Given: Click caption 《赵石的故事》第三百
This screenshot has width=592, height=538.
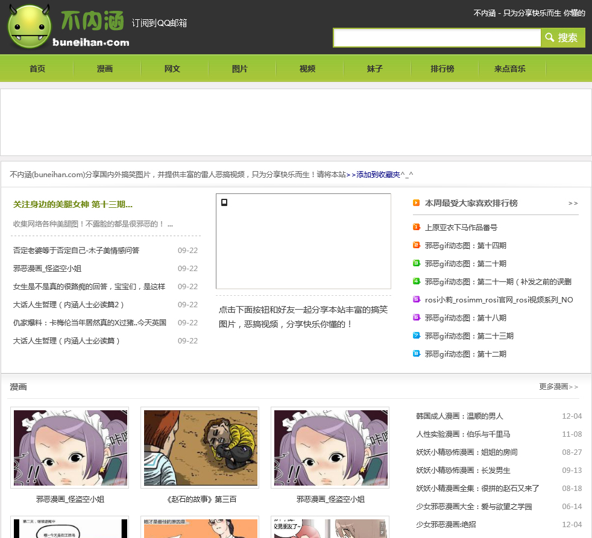Looking at the screenshot, I should (201, 499).
